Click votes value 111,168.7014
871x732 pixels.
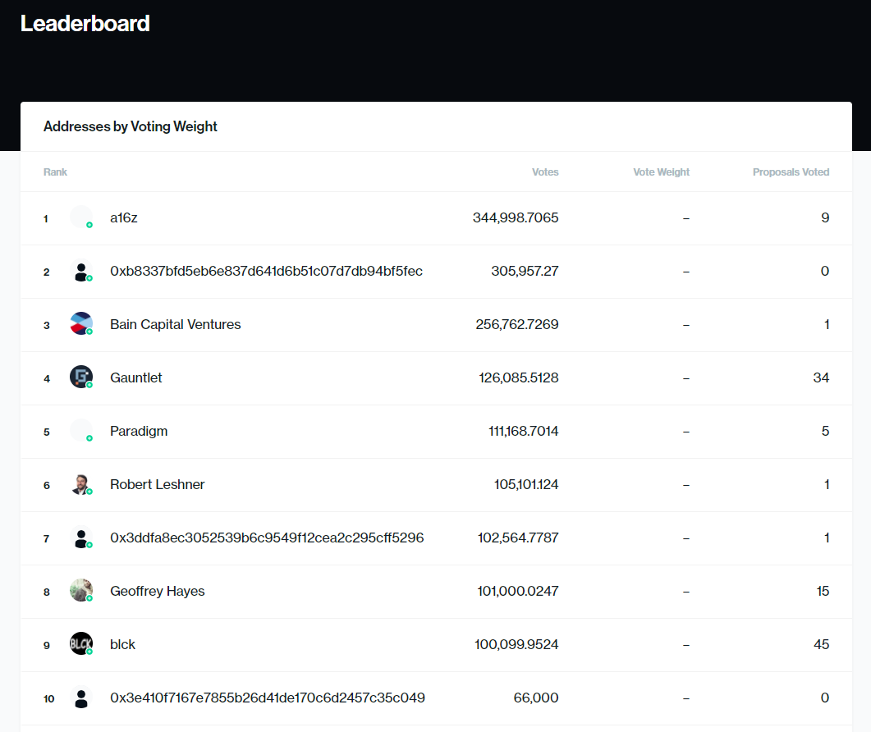point(523,431)
